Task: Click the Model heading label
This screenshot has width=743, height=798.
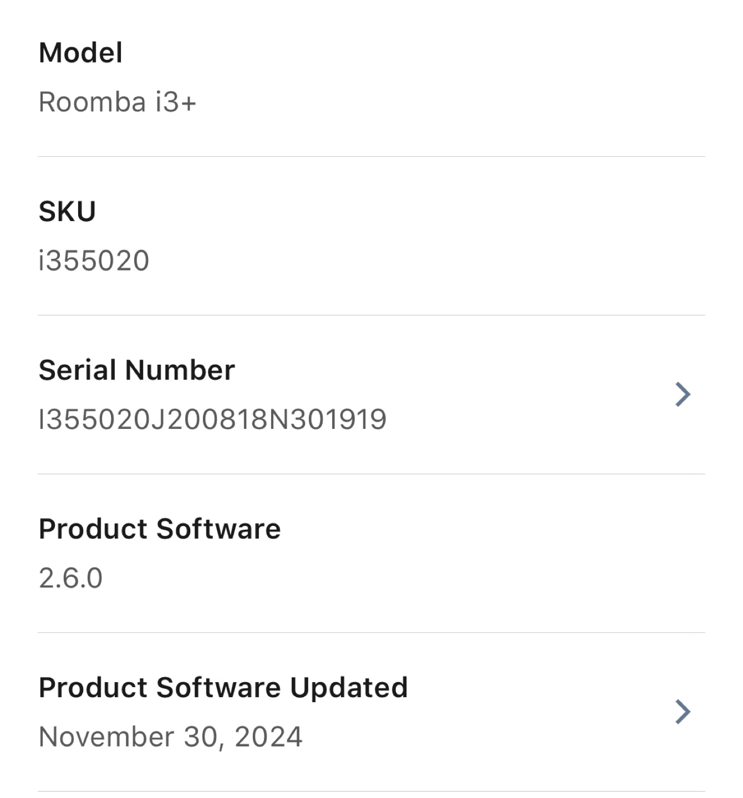Action: click(x=80, y=53)
